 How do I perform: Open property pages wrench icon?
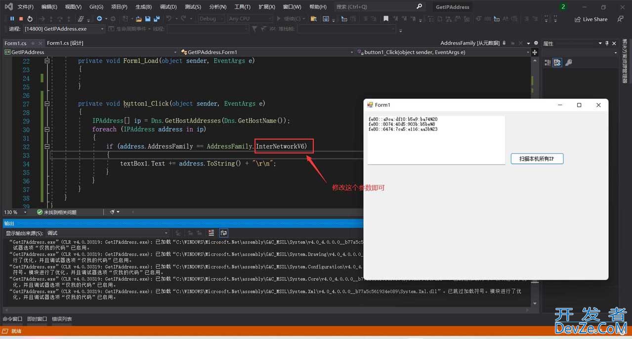[x=569, y=63]
